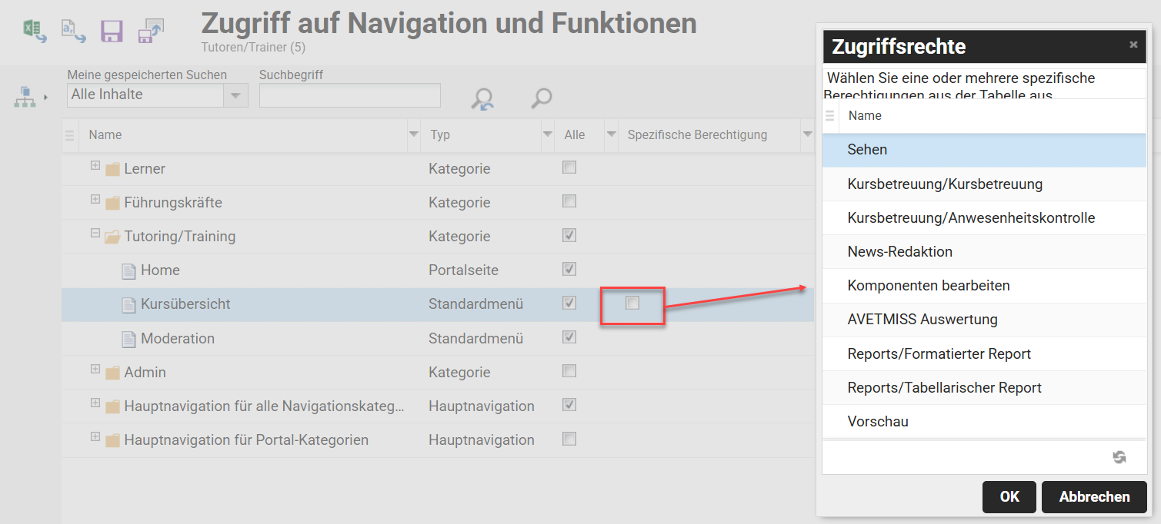This screenshot has width=1161, height=524.
Task: Click the Standardmenü cell in the Moderation row
Action: [475, 339]
